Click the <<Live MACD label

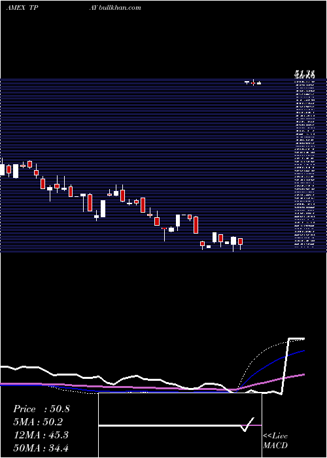click(275, 440)
